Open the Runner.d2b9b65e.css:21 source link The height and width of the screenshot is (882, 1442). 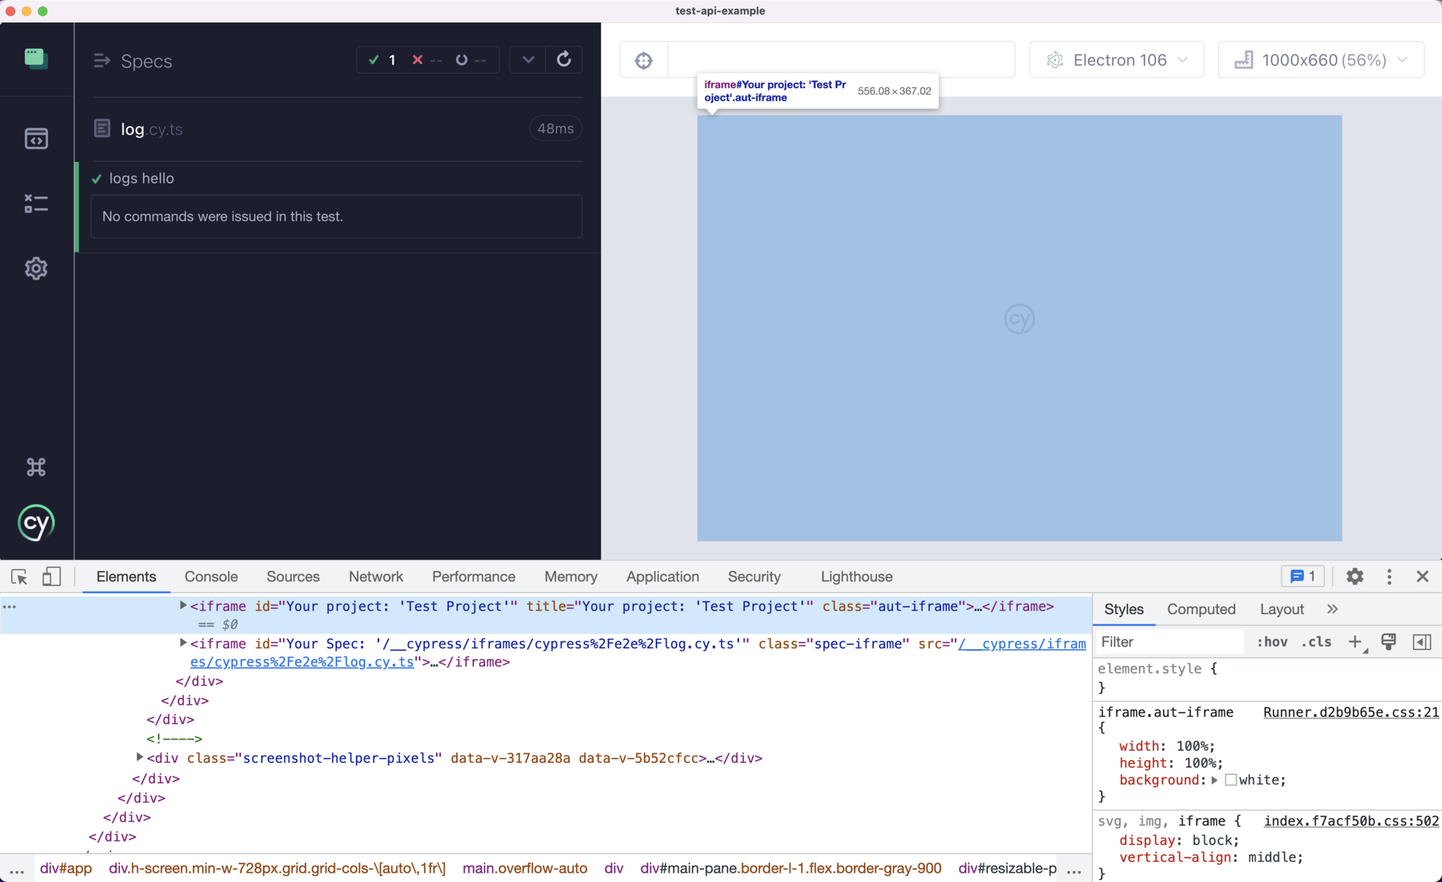click(1350, 712)
